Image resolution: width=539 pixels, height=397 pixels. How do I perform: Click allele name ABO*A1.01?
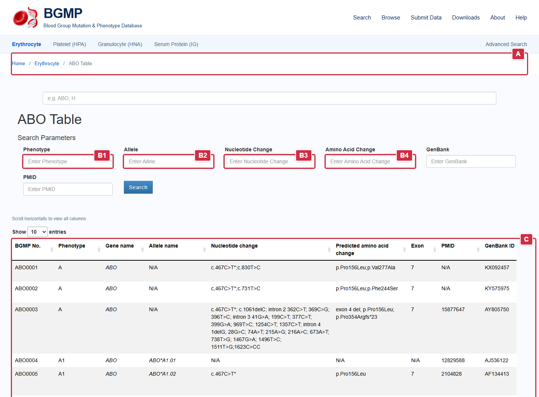[x=162, y=360]
